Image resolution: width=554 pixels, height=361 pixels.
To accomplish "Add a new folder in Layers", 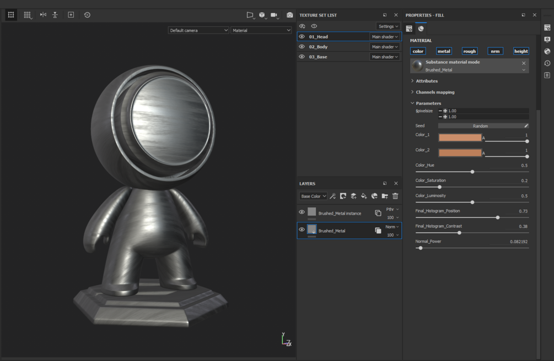I will pyautogui.click(x=385, y=196).
